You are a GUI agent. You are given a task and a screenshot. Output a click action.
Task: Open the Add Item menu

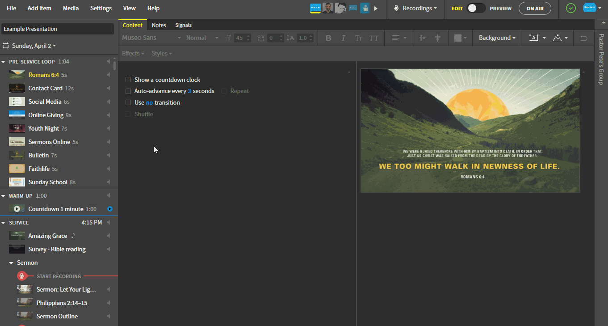click(39, 8)
